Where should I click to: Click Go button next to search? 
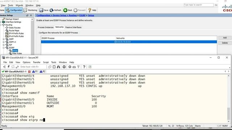(216, 5)
